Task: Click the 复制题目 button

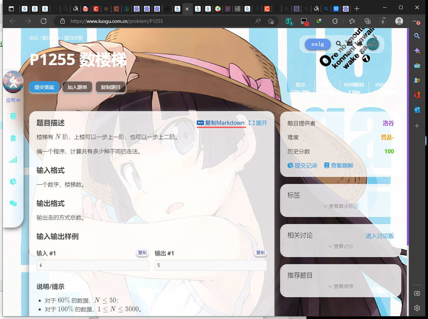Action: click(x=111, y=87)
